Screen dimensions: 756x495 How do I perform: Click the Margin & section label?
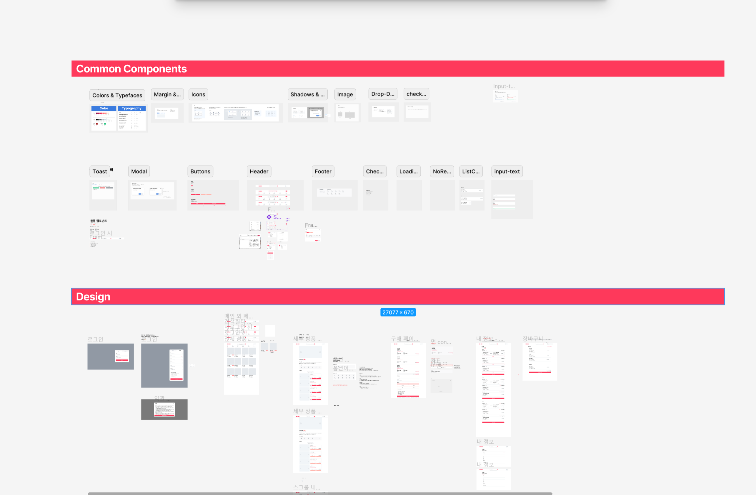click(167, 94)
